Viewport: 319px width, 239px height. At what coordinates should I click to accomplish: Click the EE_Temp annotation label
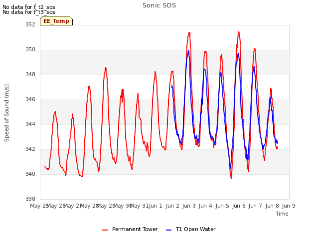[x=56, y=21]
